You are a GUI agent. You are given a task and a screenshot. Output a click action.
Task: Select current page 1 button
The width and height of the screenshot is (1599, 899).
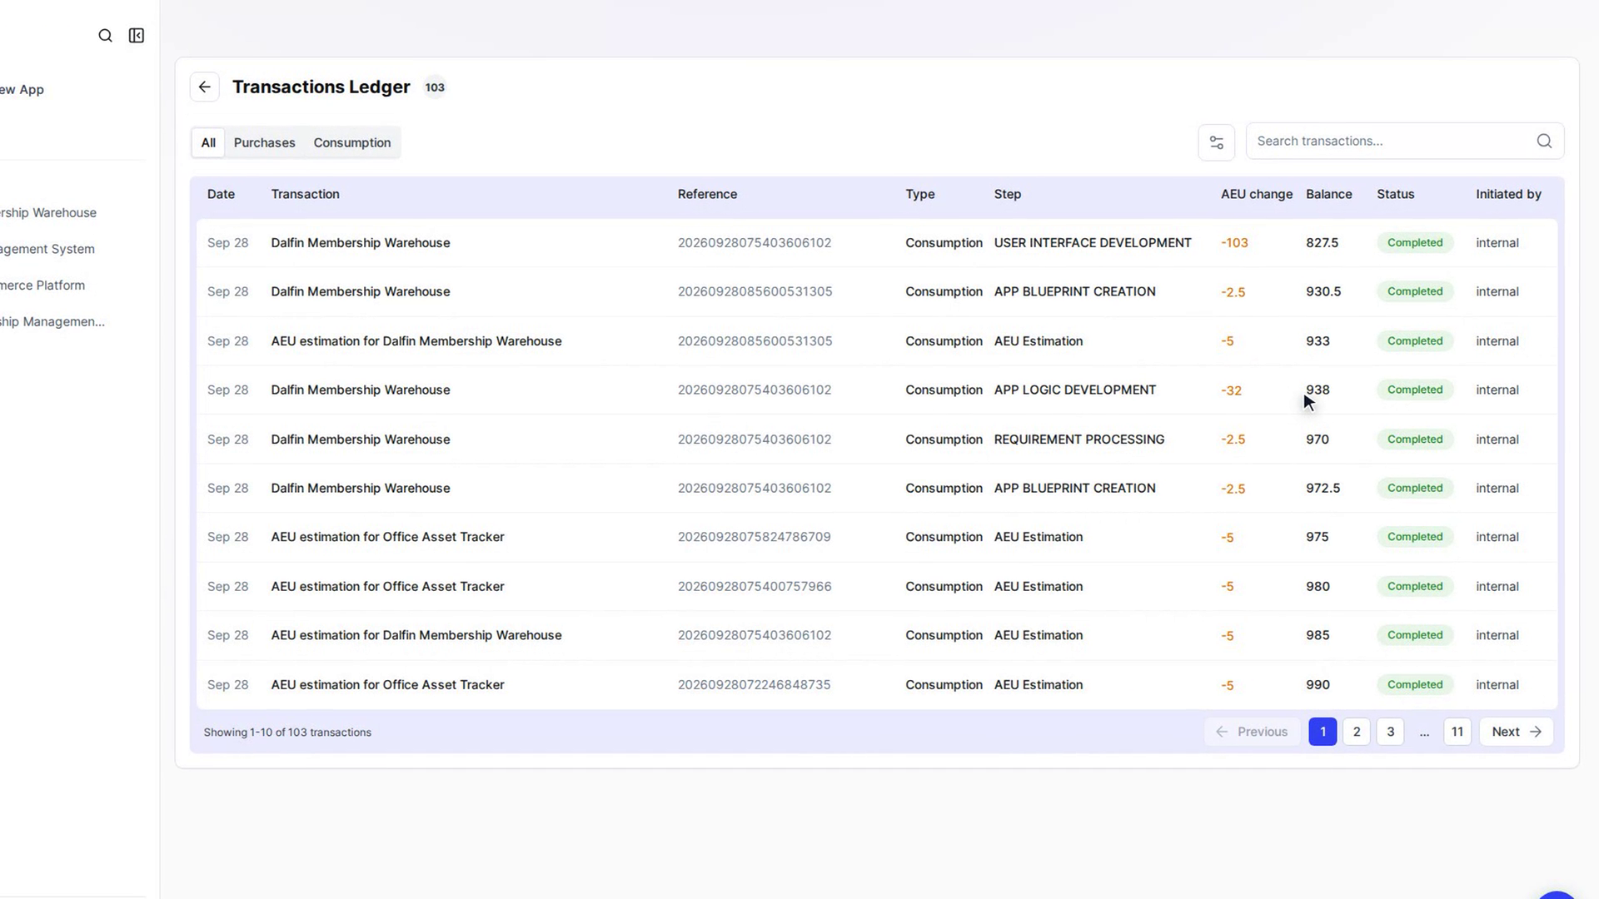(1323, 732)
